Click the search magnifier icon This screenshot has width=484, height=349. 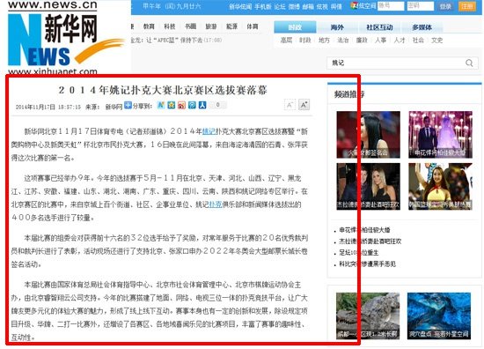point(469,63)
